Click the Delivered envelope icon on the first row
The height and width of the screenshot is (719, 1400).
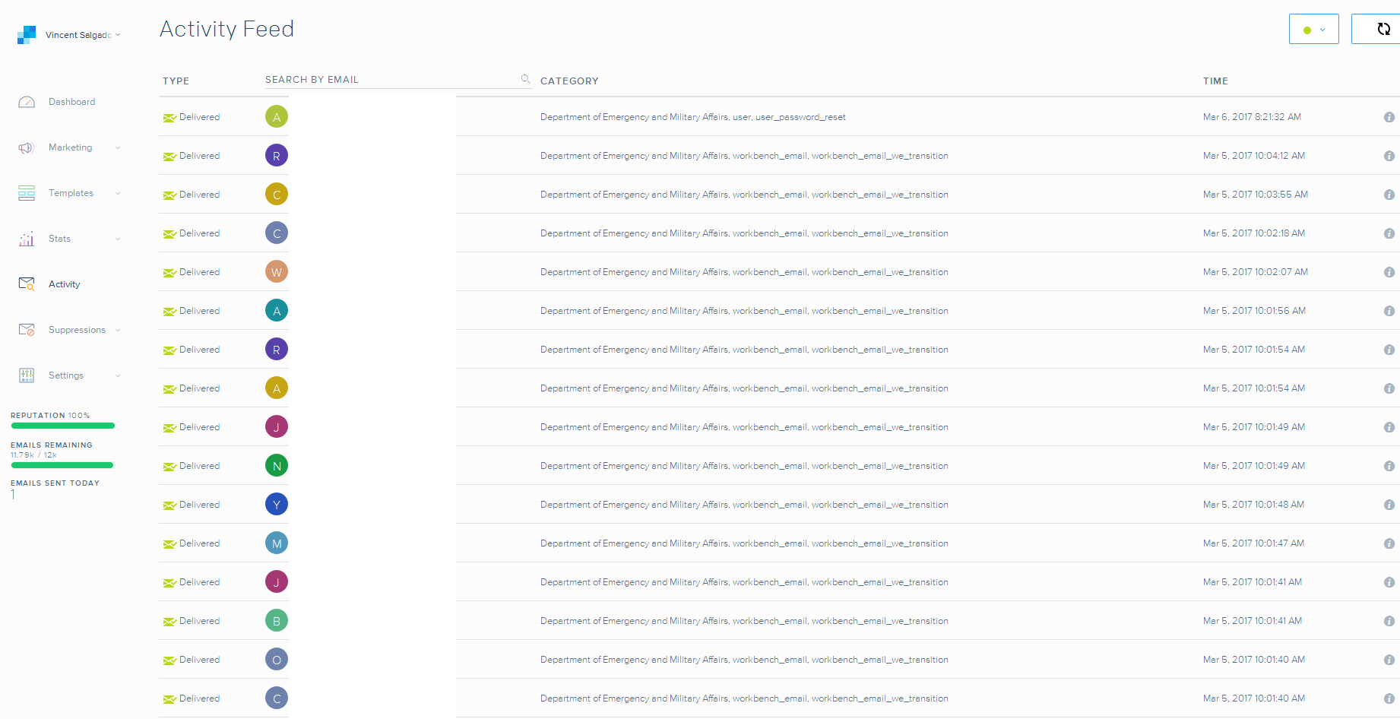click(169, 116)
